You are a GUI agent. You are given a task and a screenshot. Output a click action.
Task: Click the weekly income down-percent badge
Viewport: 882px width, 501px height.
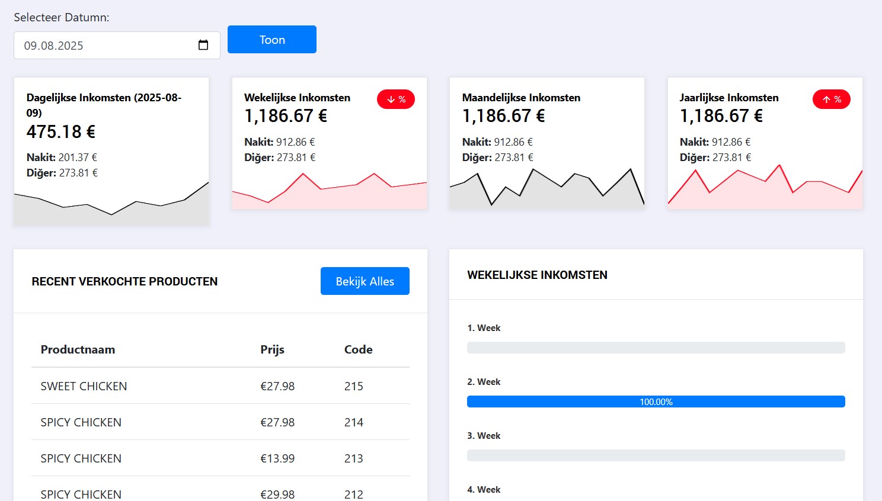395,99
